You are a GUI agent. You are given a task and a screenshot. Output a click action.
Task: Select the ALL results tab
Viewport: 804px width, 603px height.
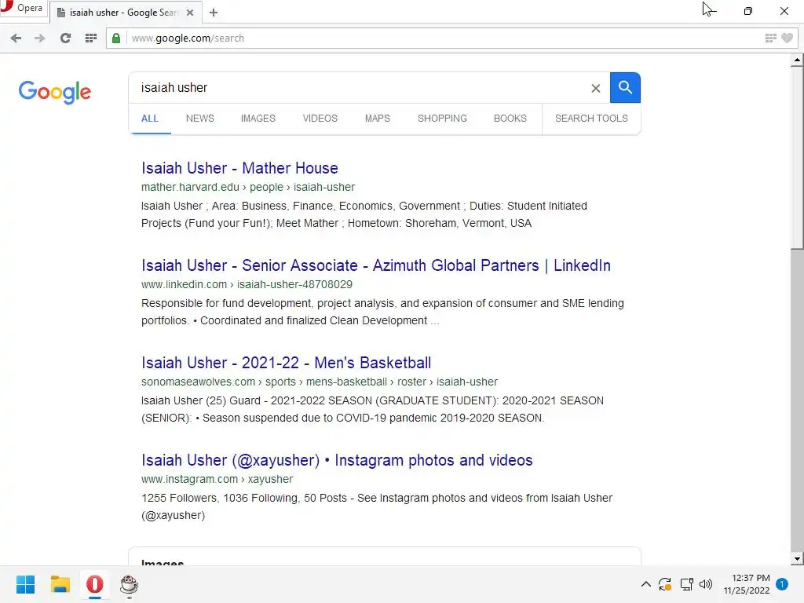(150, 119)
